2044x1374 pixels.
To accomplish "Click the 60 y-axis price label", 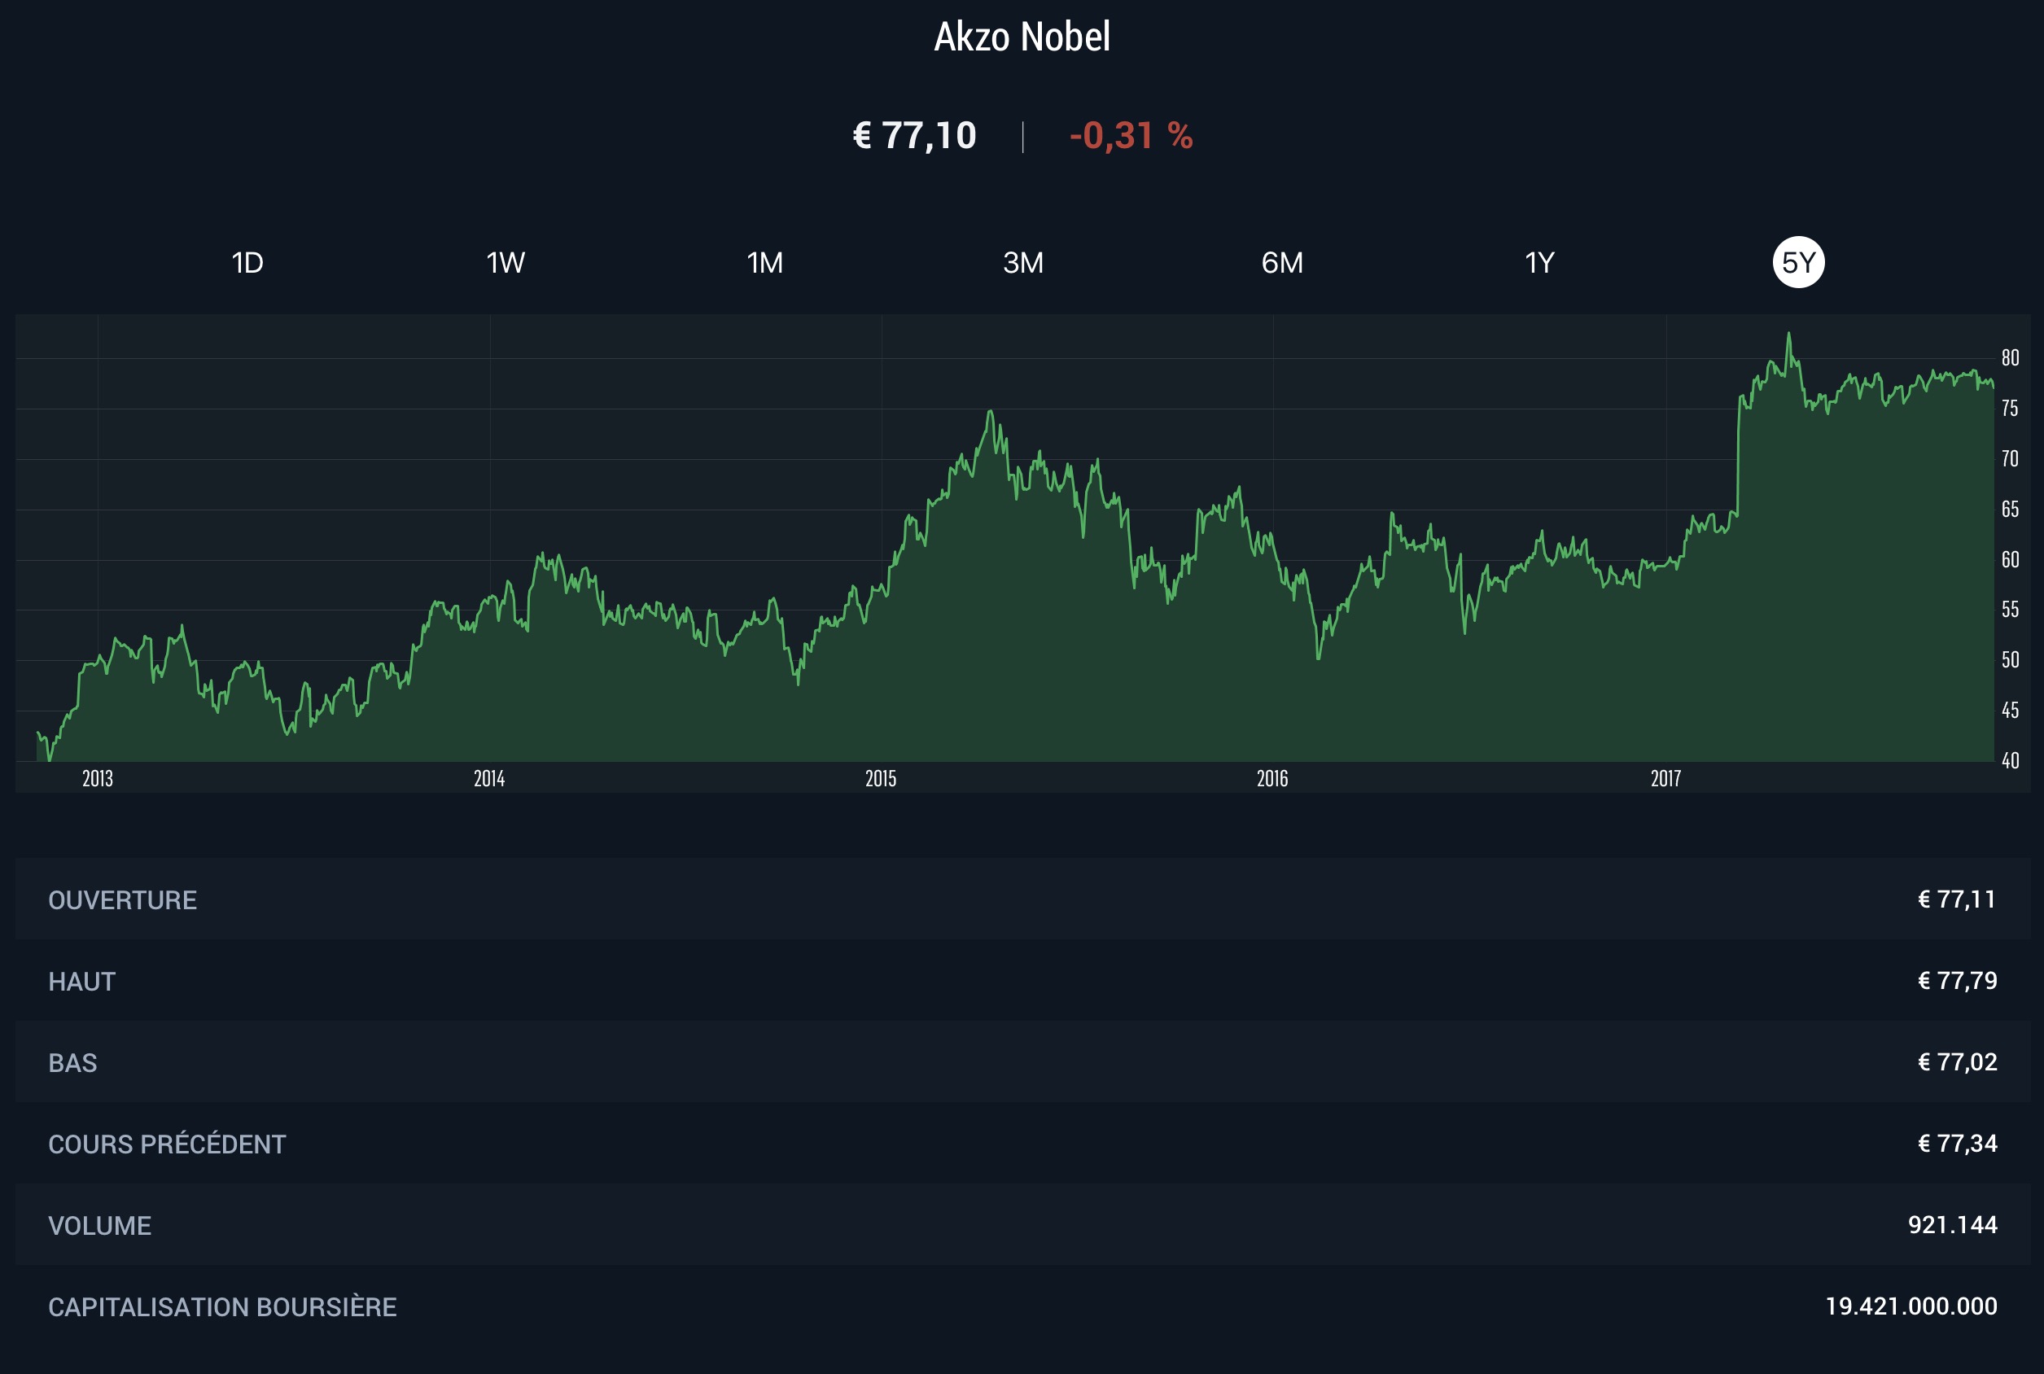I will (2010, 559).
